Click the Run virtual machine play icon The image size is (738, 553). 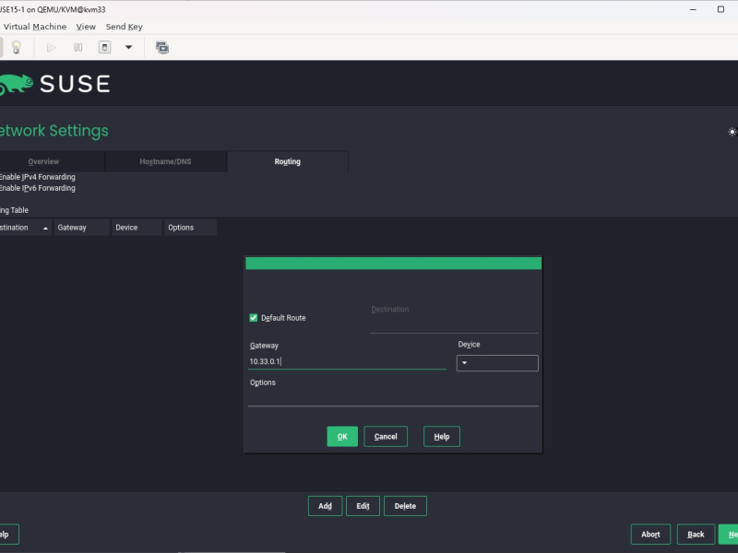pyautogui.click(x=52, y=48)
